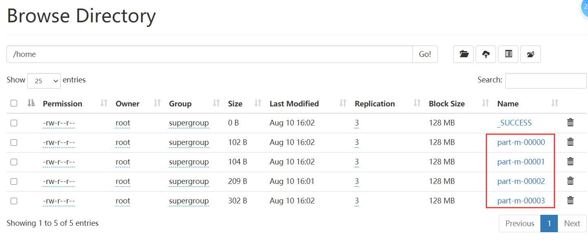The width and height of the screenshot is (588, 244).
Task: Sort the table by the Name column arrows
Action: tap(554, 103)
